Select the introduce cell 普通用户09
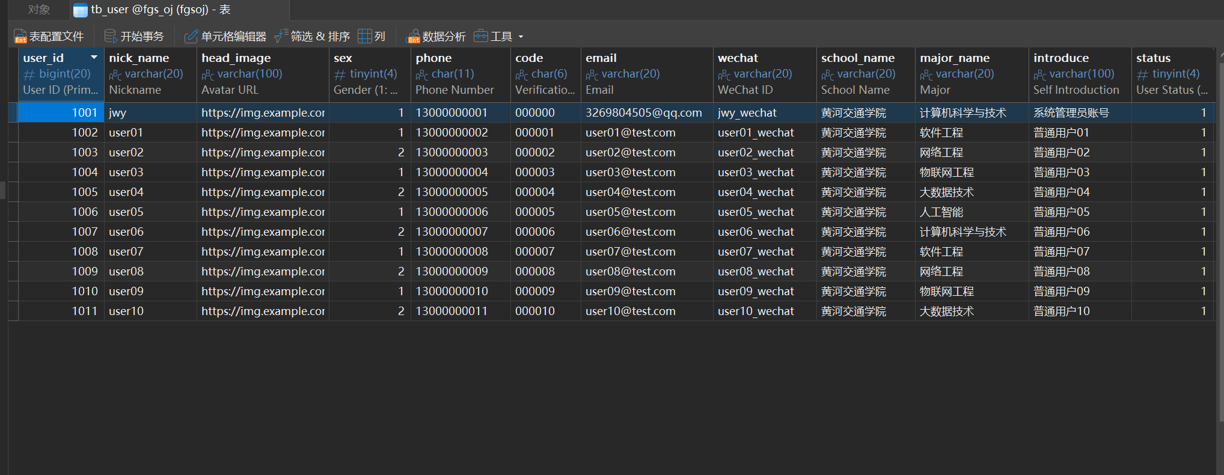Image resolution: width=1224 pixels, height=475 pixels. pos(1080,292)
